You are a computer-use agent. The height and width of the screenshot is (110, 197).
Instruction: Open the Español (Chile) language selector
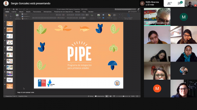[x=23, y=96]
